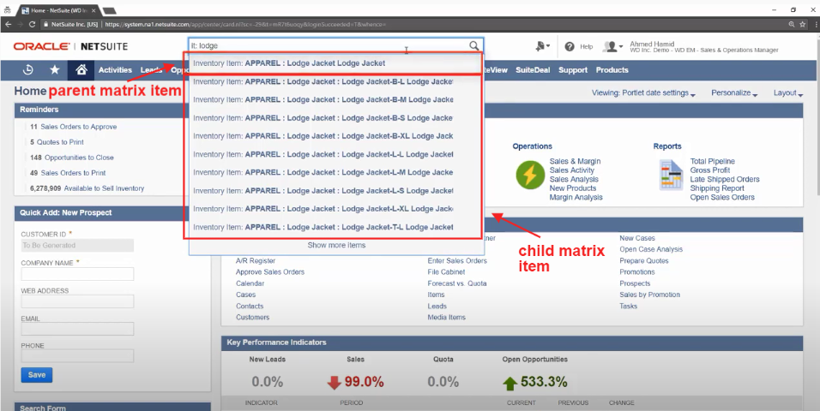
Task: Open the Open Case Analysis link
Action: (651, 250)
